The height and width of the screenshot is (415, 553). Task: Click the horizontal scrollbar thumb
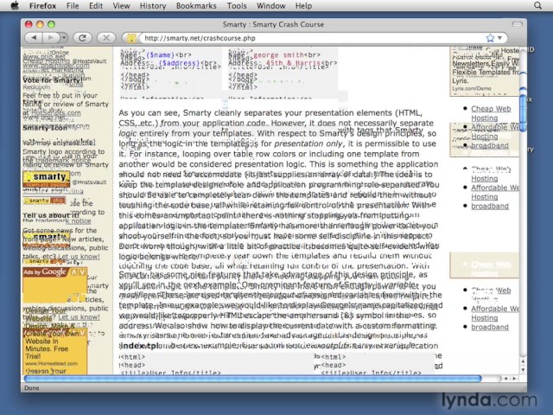point(252,379)
